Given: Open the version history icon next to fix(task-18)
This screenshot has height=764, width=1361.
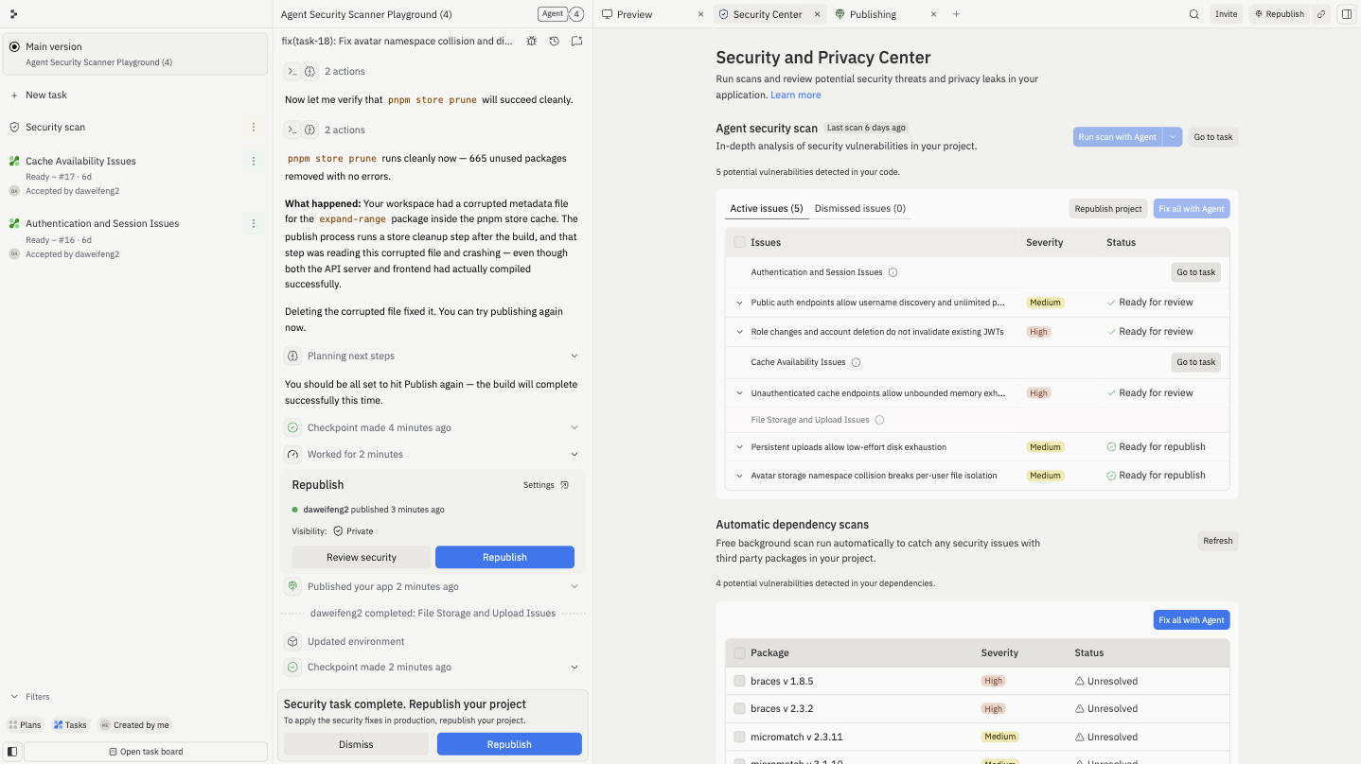Looking at the screenshot, I should [x=554, y=41].
